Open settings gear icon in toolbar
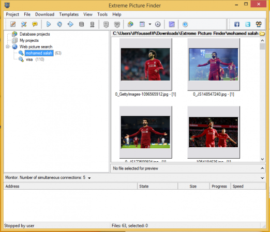The image size is (270, 232). [x=158, y=24]
